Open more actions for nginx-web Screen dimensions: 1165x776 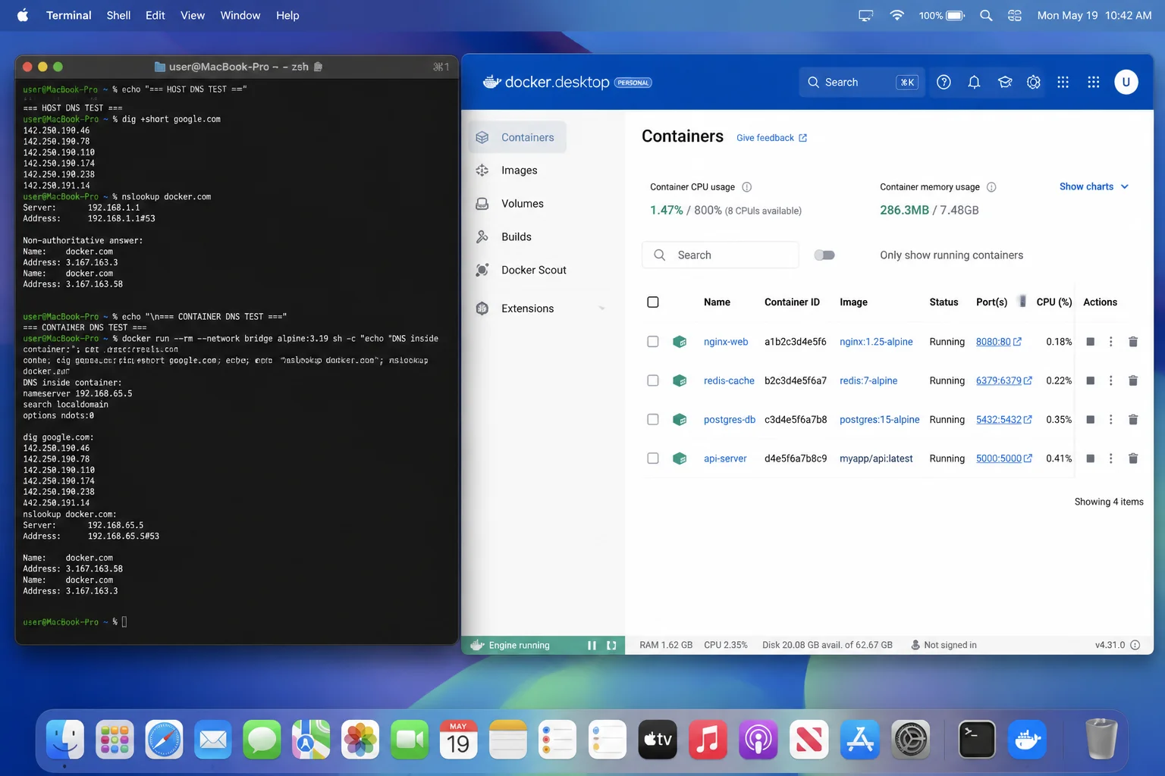click(x=1111, y=342)
